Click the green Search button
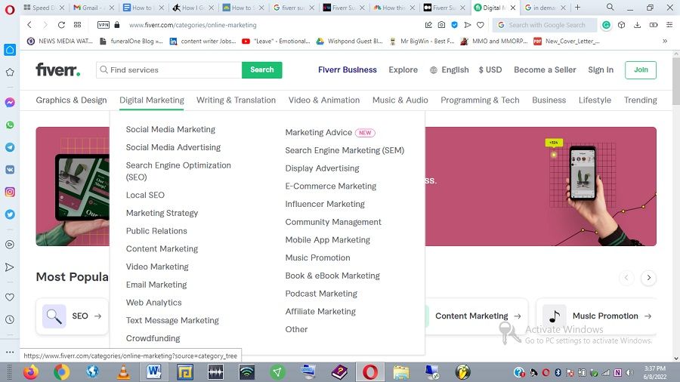Image resolution: width=680 pixels, height=382 pixels. [262, 69]
